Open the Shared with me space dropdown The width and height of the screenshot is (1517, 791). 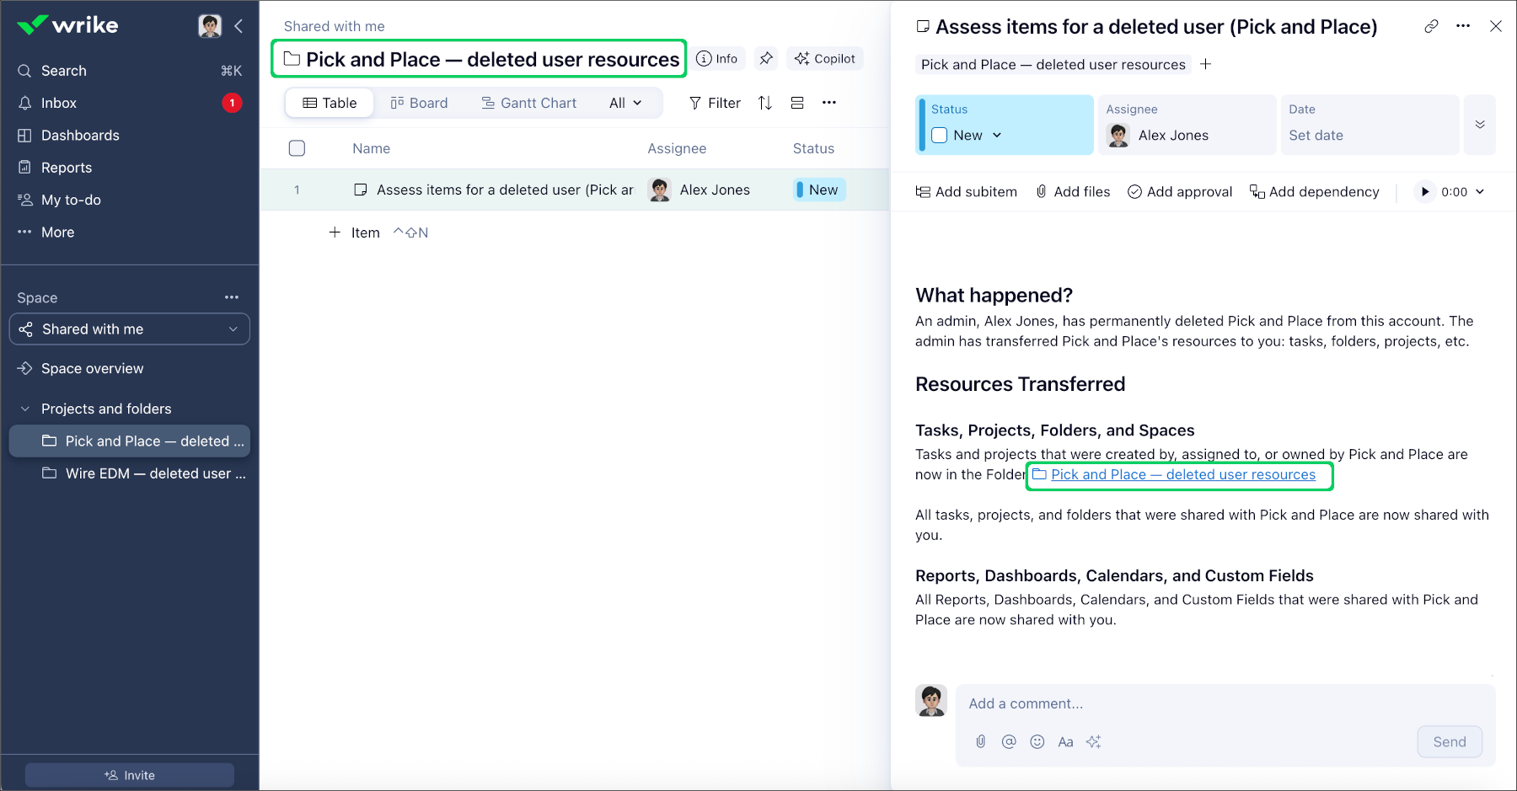point(130,329)
